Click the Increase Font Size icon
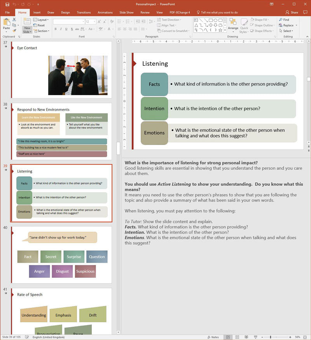 tap(99, 22)
